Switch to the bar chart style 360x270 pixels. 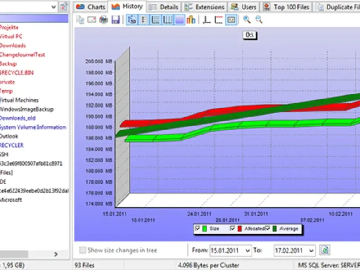pos(191,20)
